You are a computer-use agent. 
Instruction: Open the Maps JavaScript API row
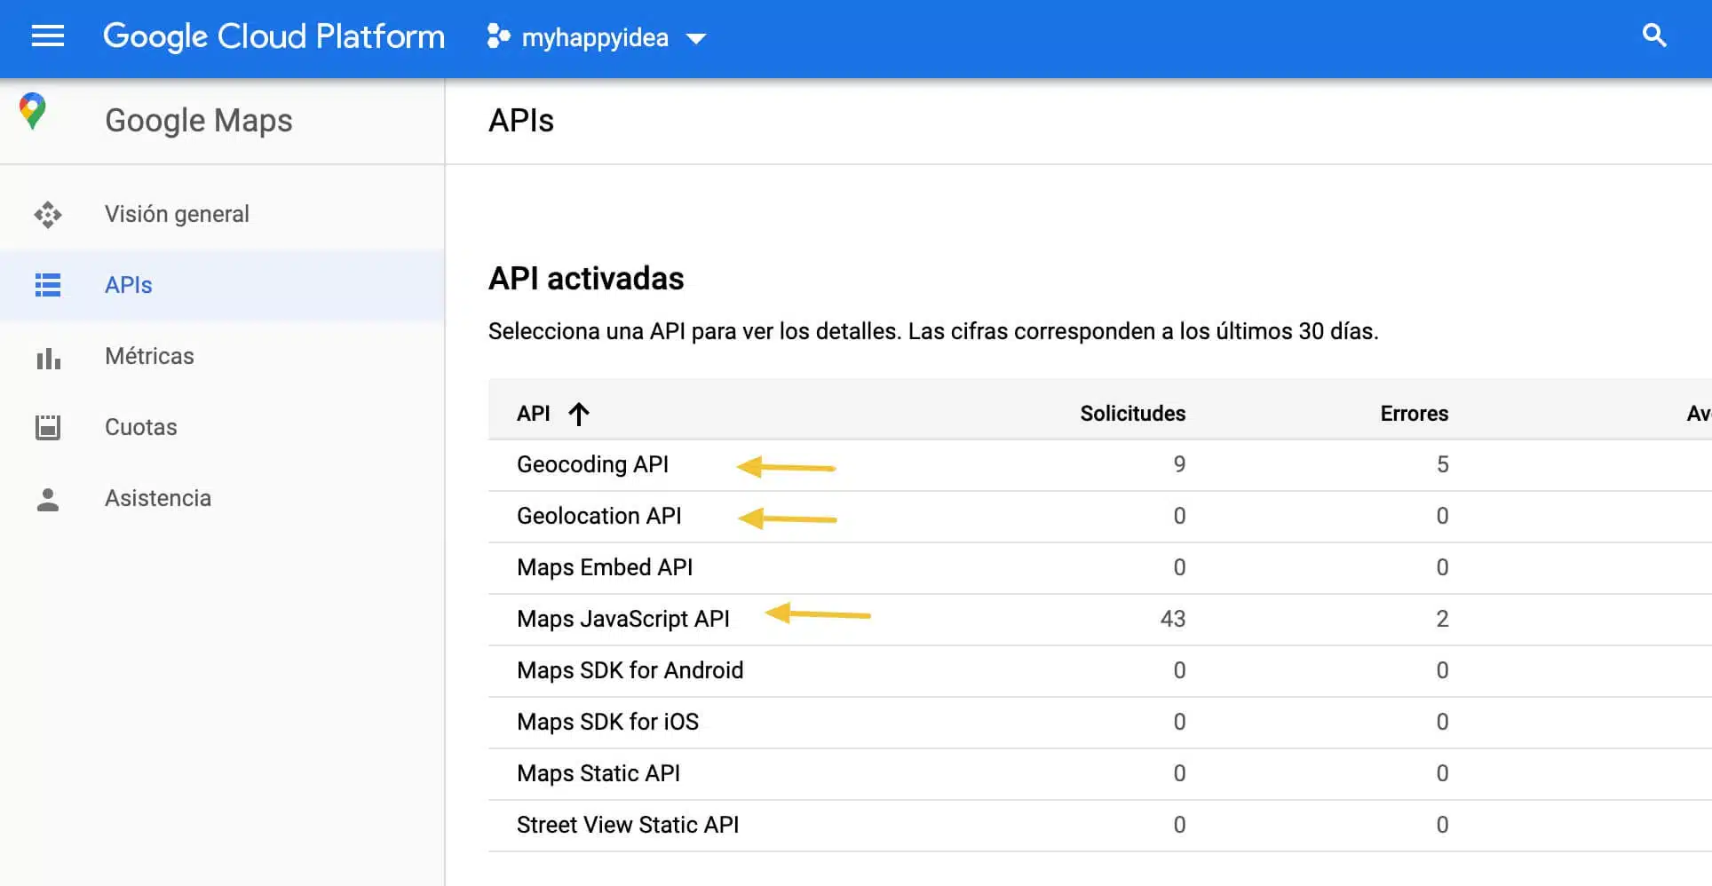coord(622,619)
